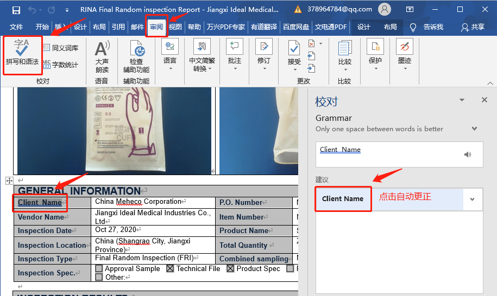Play the Client Name read-aloud speaker
Screen dimensions: 497x296
point(468,155)
